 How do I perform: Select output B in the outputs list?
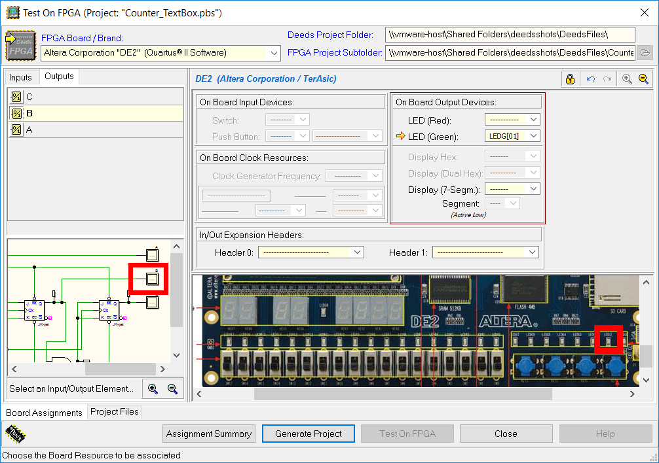click(96, 113)
